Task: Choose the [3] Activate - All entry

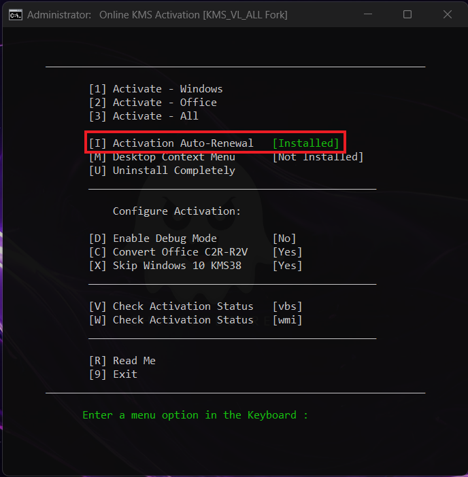Action: tap(144, 116)
